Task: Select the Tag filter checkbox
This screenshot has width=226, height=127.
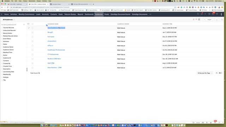Action: point(2,80)
